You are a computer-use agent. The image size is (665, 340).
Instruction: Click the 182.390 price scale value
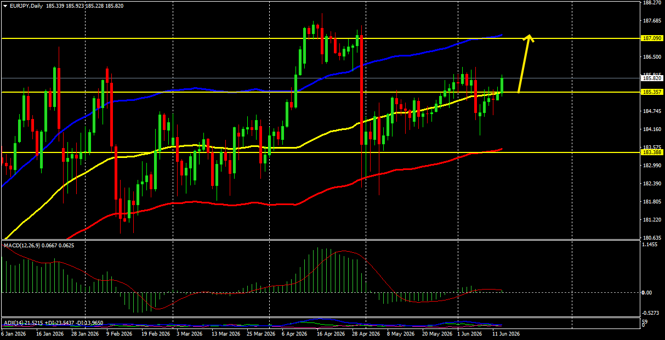tap(652, 184)
